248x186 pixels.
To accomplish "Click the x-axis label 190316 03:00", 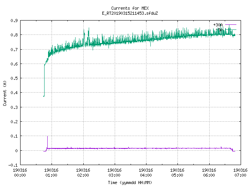I will 115,173.
